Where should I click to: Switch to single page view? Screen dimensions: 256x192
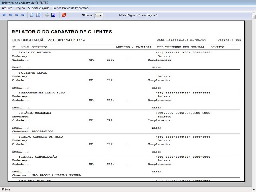(x=32, y=15)
